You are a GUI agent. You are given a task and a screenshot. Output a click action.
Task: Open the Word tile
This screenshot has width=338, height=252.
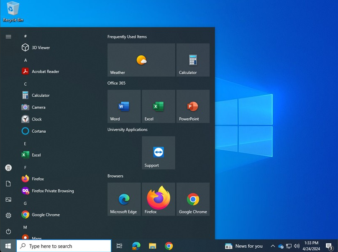[x=124, y=106]
